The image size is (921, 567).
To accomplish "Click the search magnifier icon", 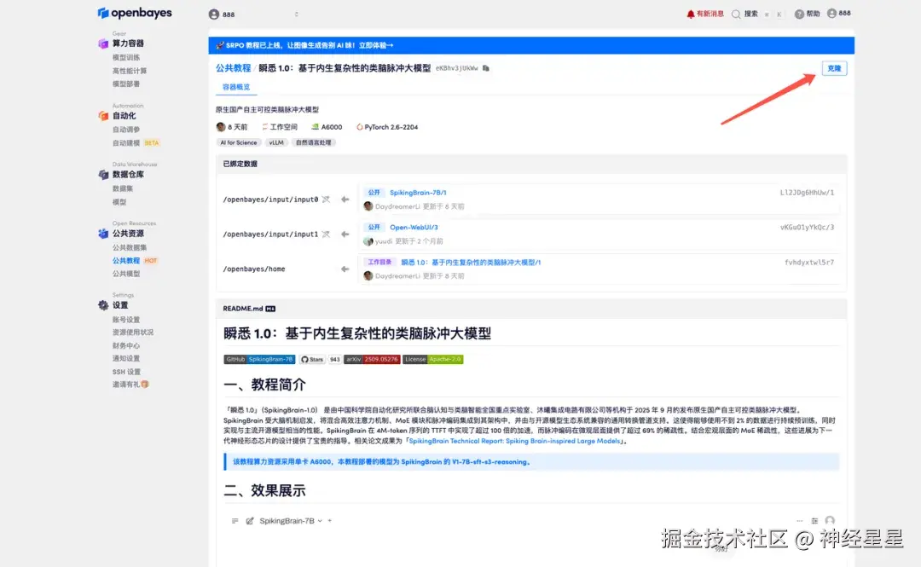I will click(x=735, y=14).
